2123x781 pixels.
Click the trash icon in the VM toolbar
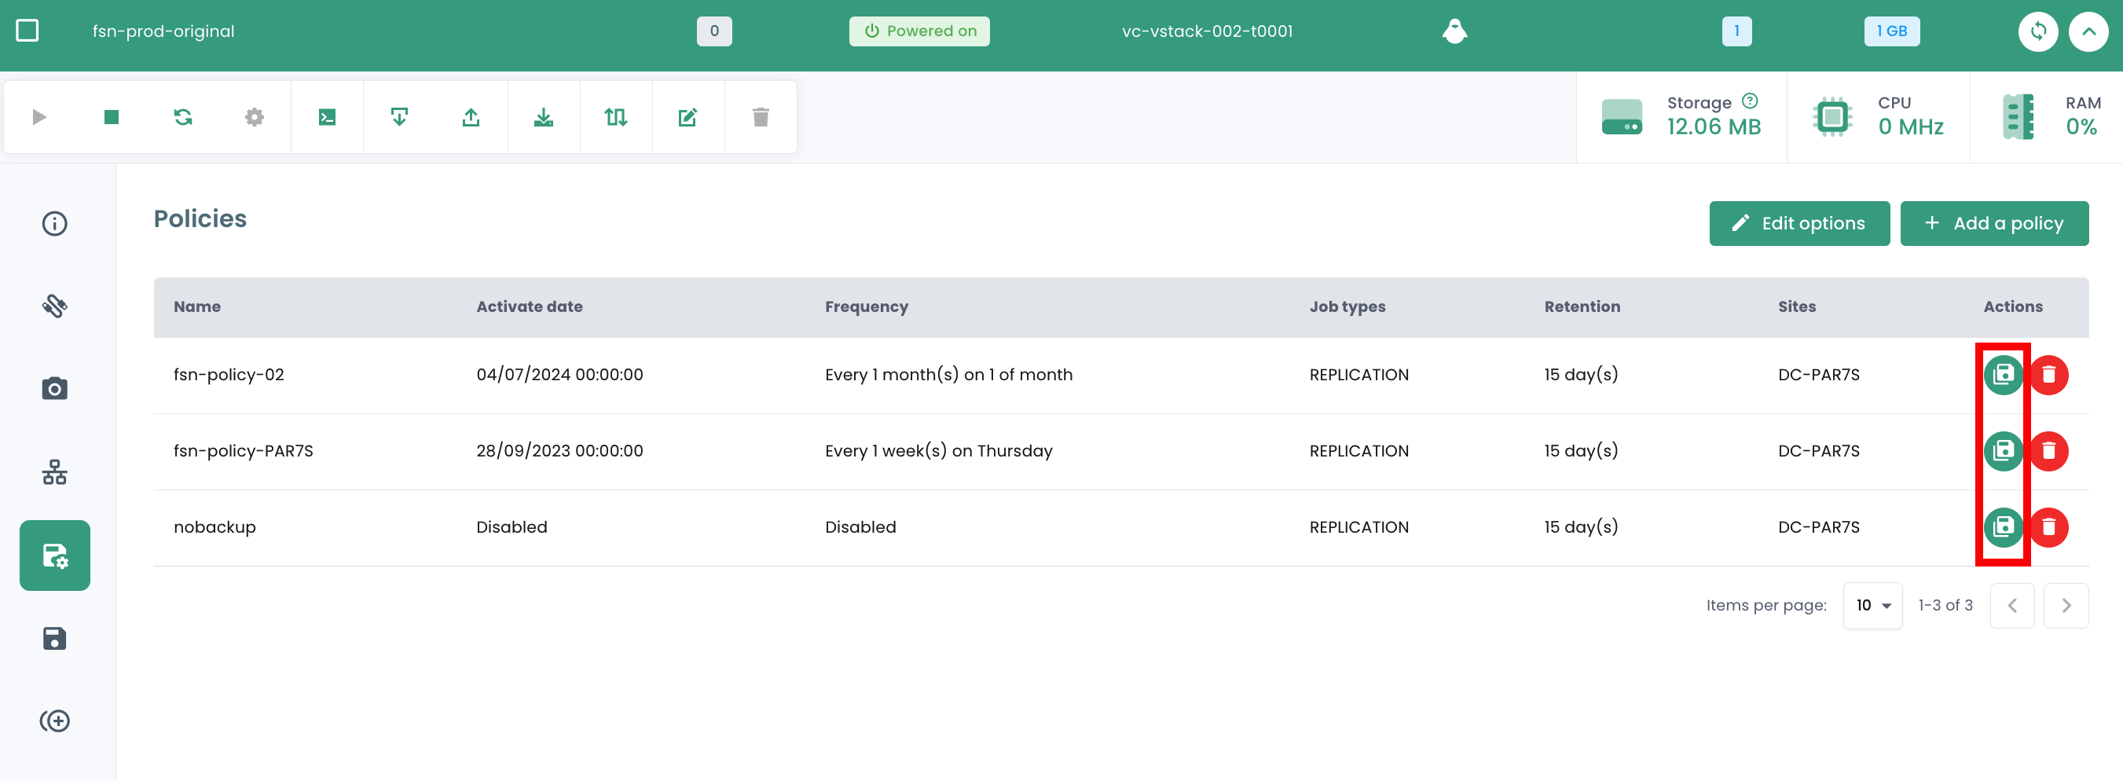coord(760,117)
